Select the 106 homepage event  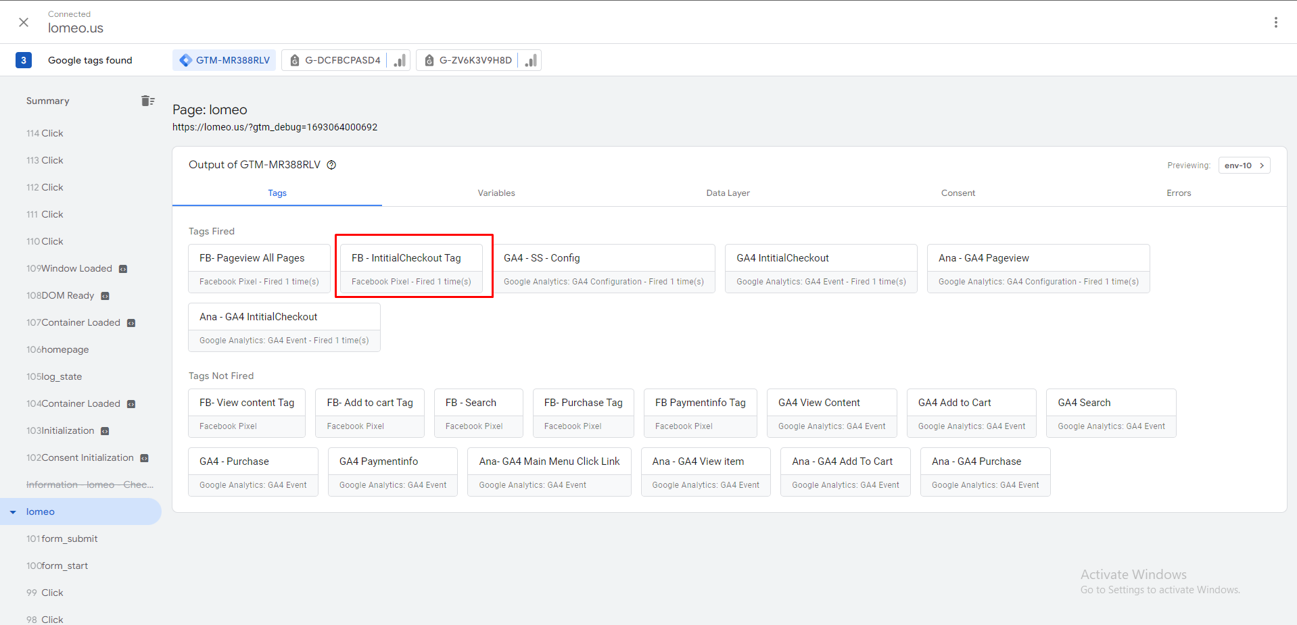[x=58, y=350]
